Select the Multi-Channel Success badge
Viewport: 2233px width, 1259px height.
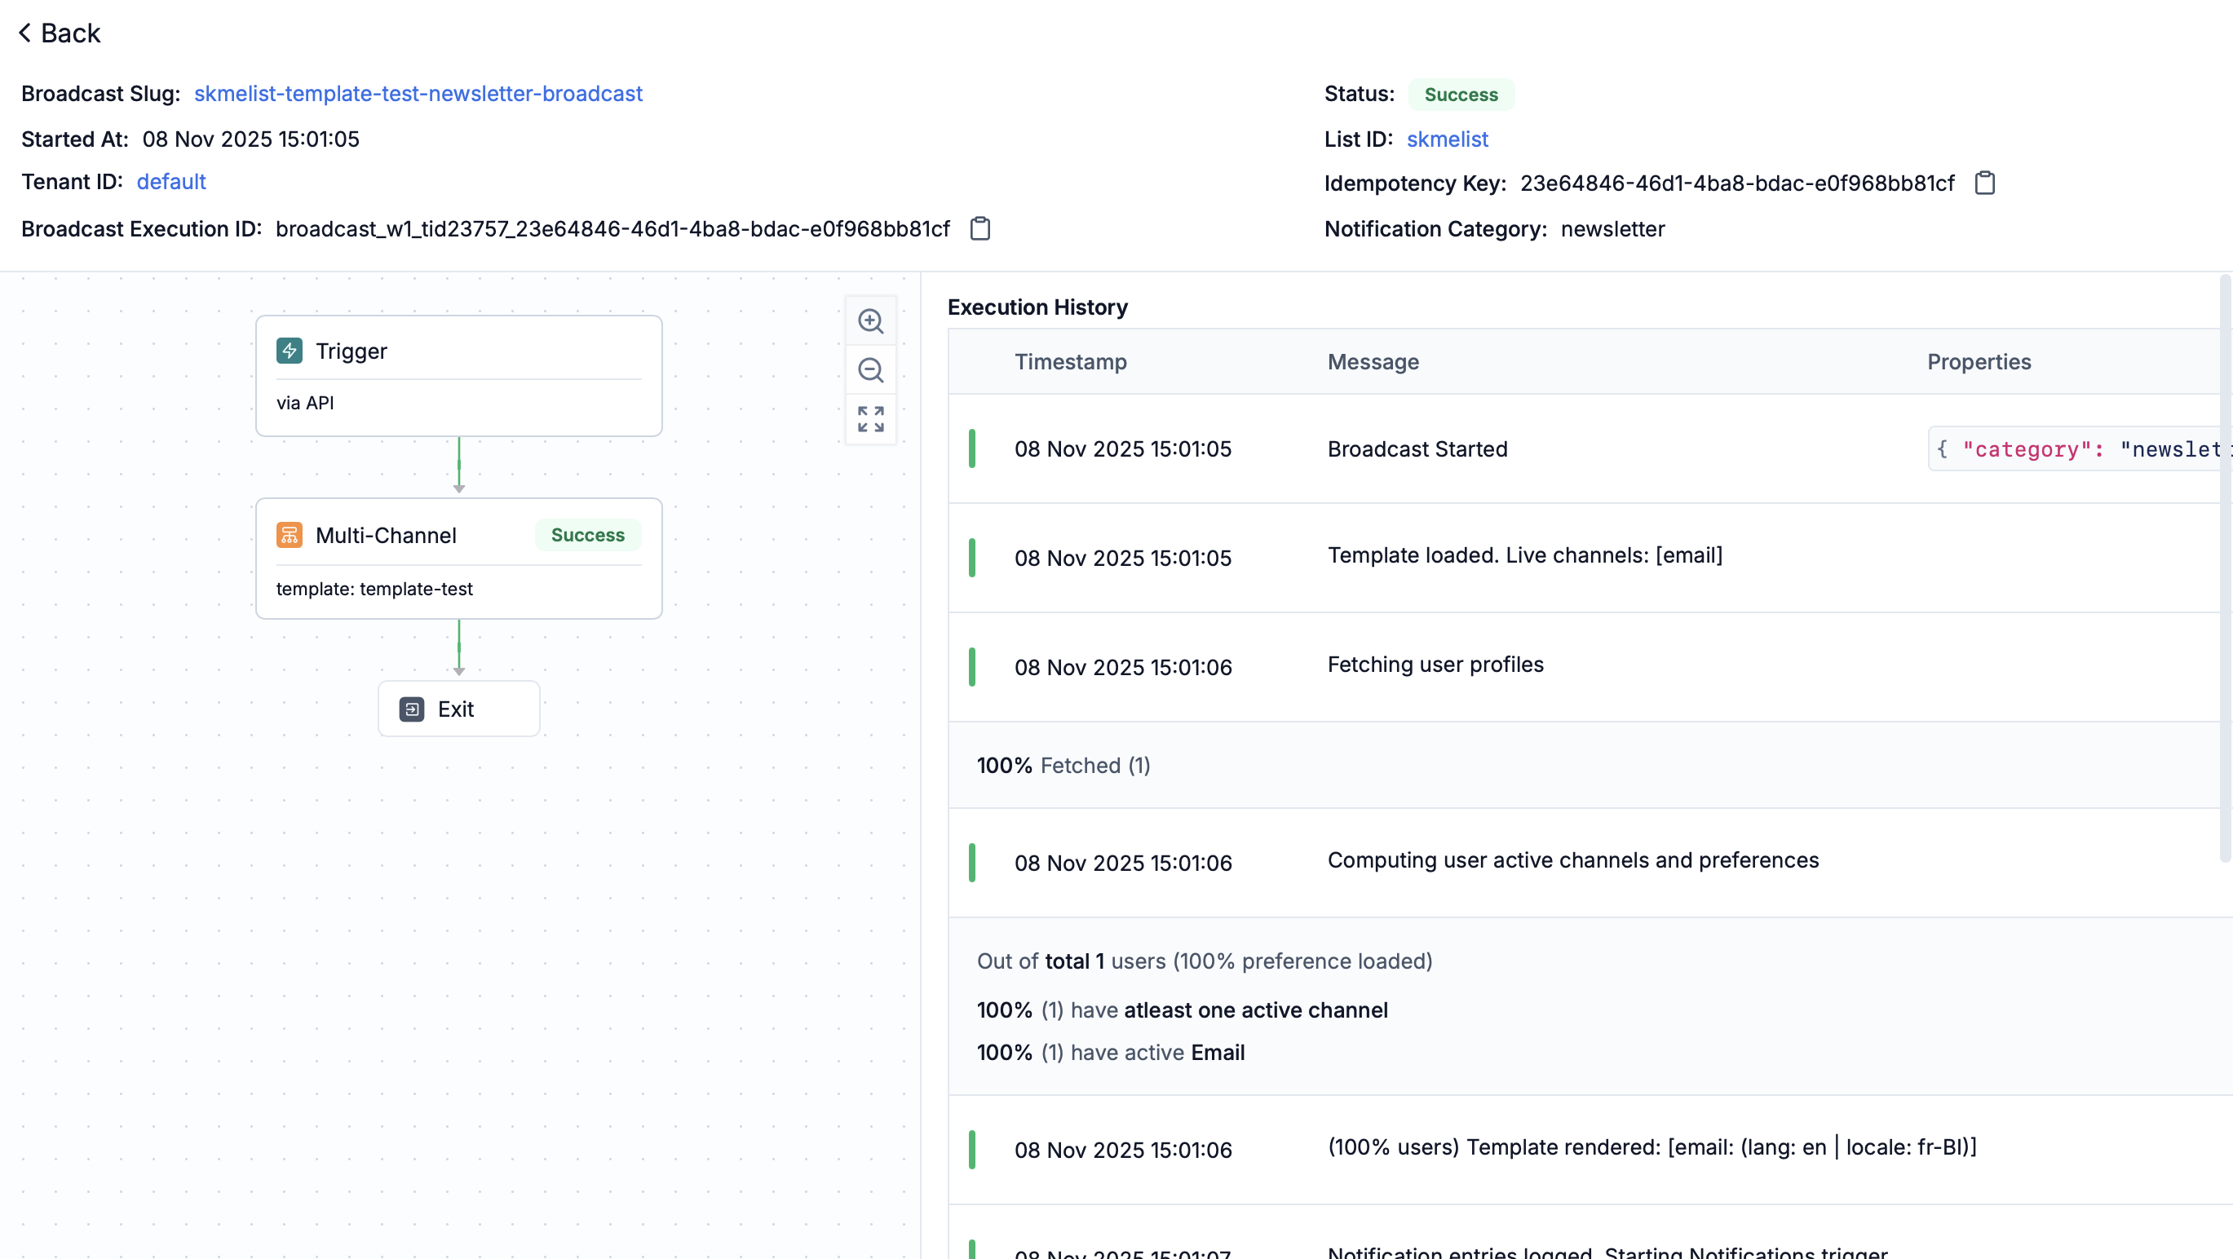pyautogui.click(x=588, y=536)
